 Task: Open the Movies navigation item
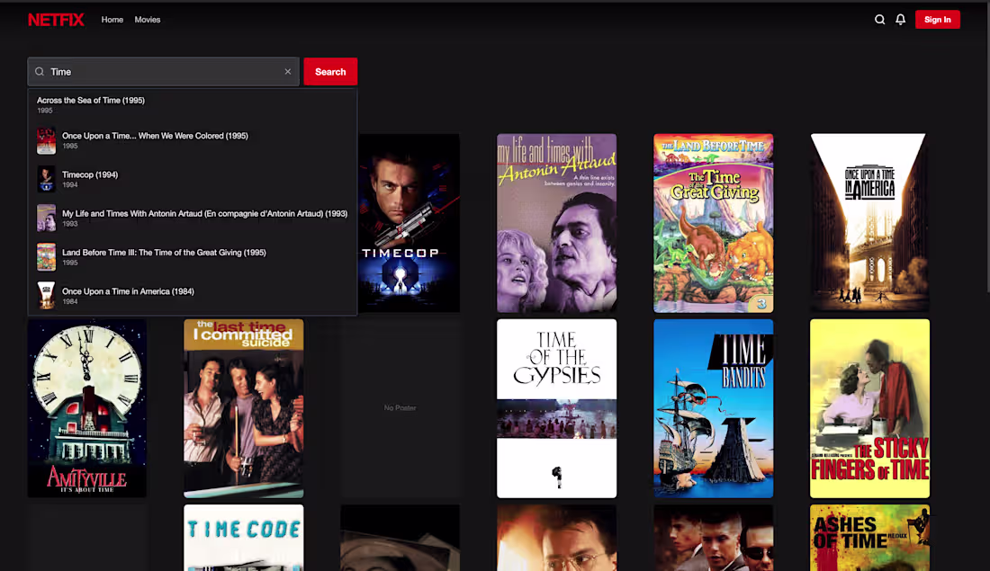click(147, 20)
